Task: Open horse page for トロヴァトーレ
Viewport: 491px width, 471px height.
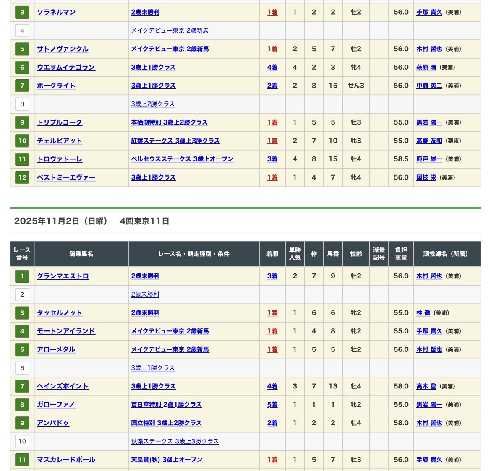Action: (60, 159)
